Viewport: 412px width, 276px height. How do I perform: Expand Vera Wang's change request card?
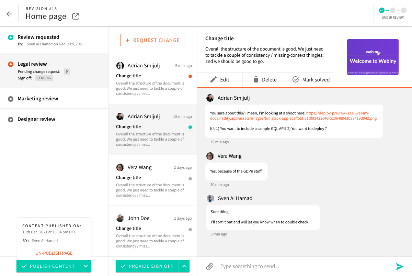(x=153, y=180)
